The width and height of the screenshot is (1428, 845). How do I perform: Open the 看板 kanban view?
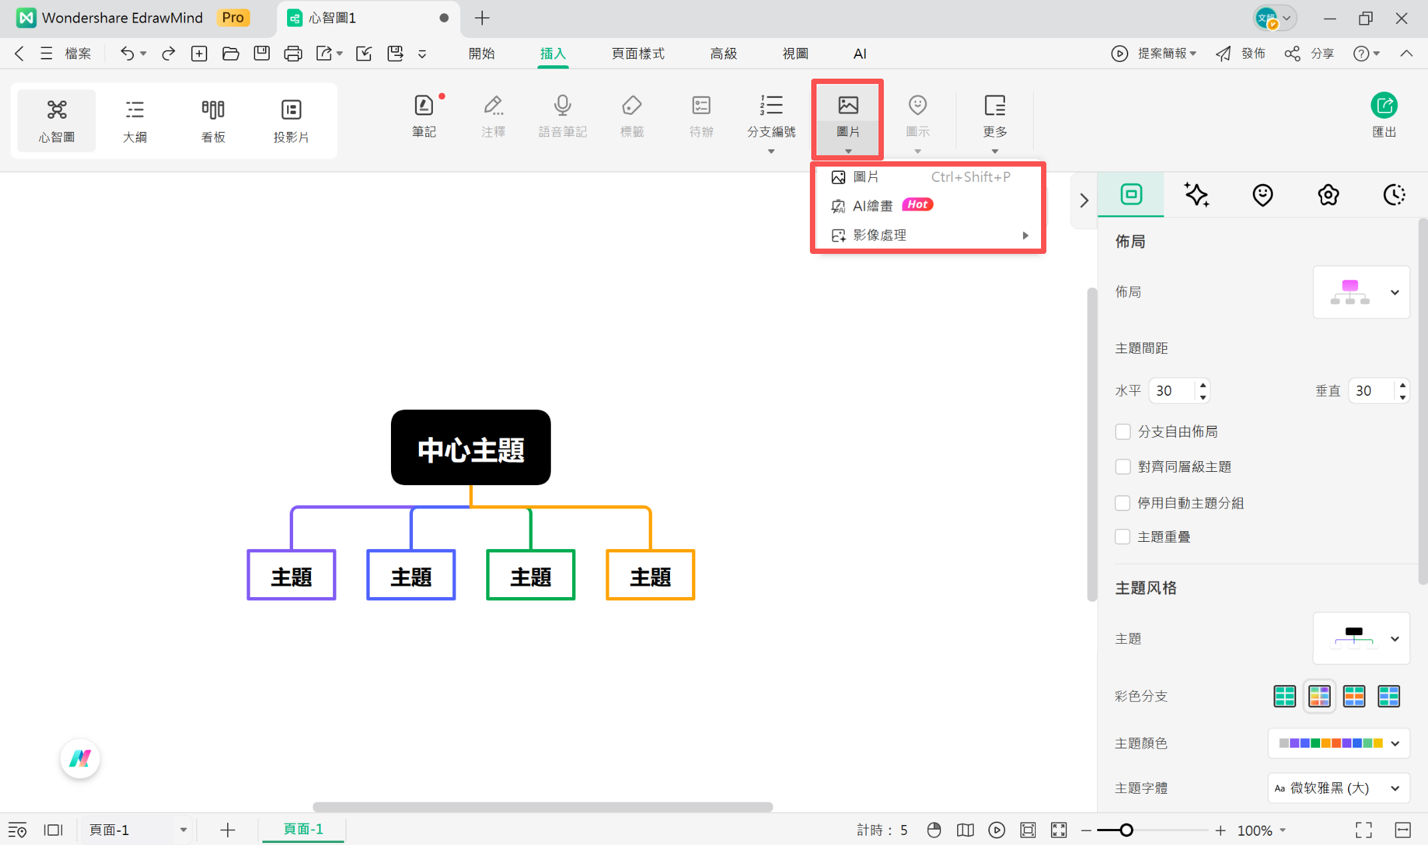pos(213,121)
